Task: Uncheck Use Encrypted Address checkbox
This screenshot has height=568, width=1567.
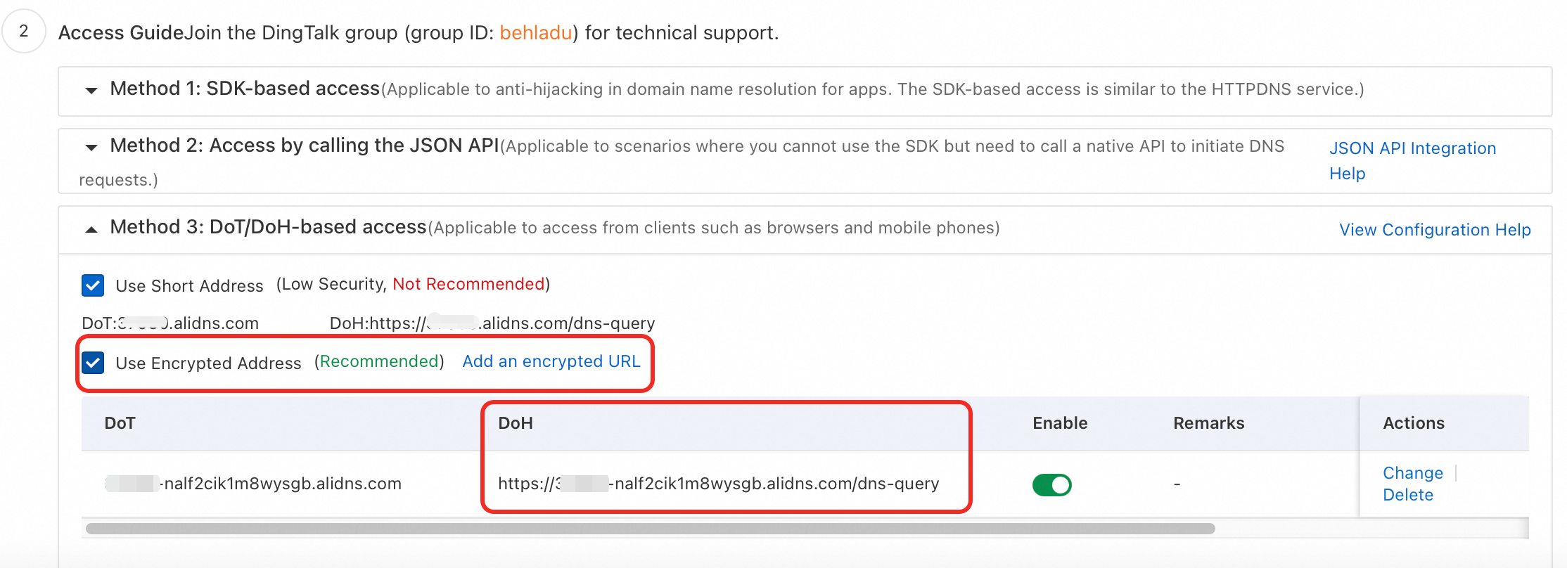Action: pos(93,363)
